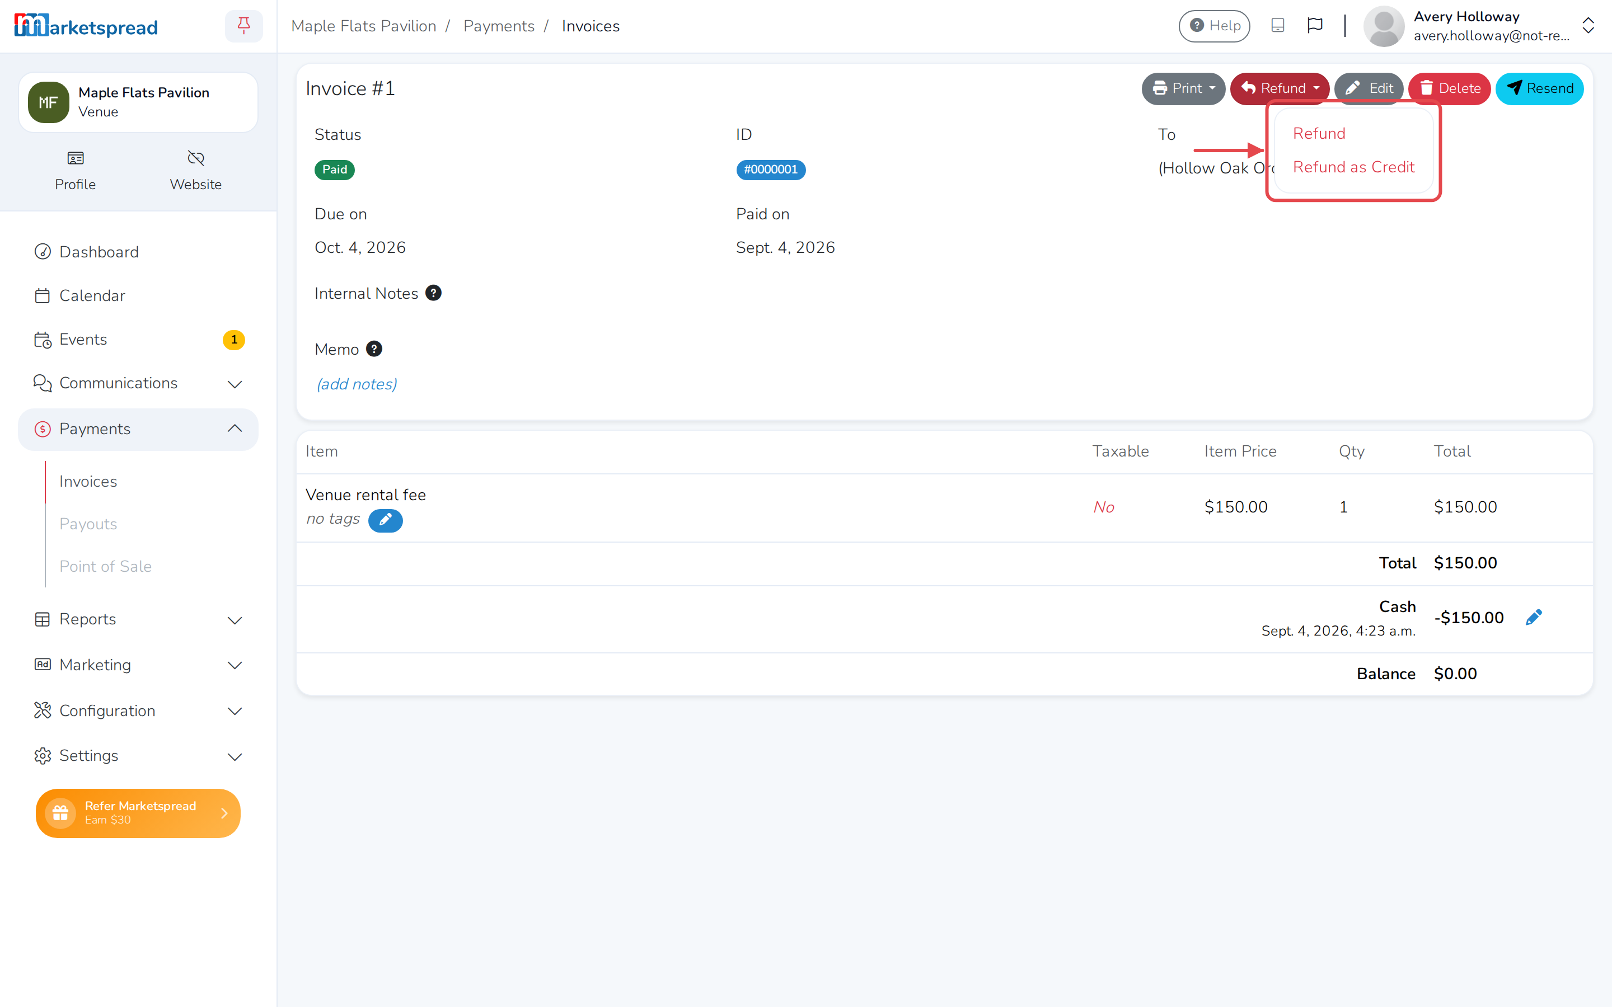The image size is (1612, 1007).
Task: Resend the invoice
Action: 1539,88
